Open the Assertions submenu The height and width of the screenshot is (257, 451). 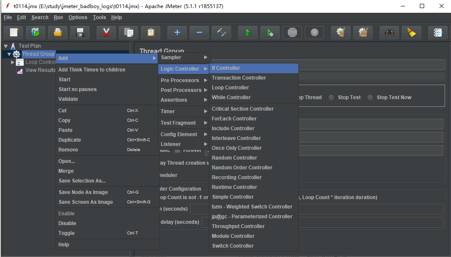184,100
